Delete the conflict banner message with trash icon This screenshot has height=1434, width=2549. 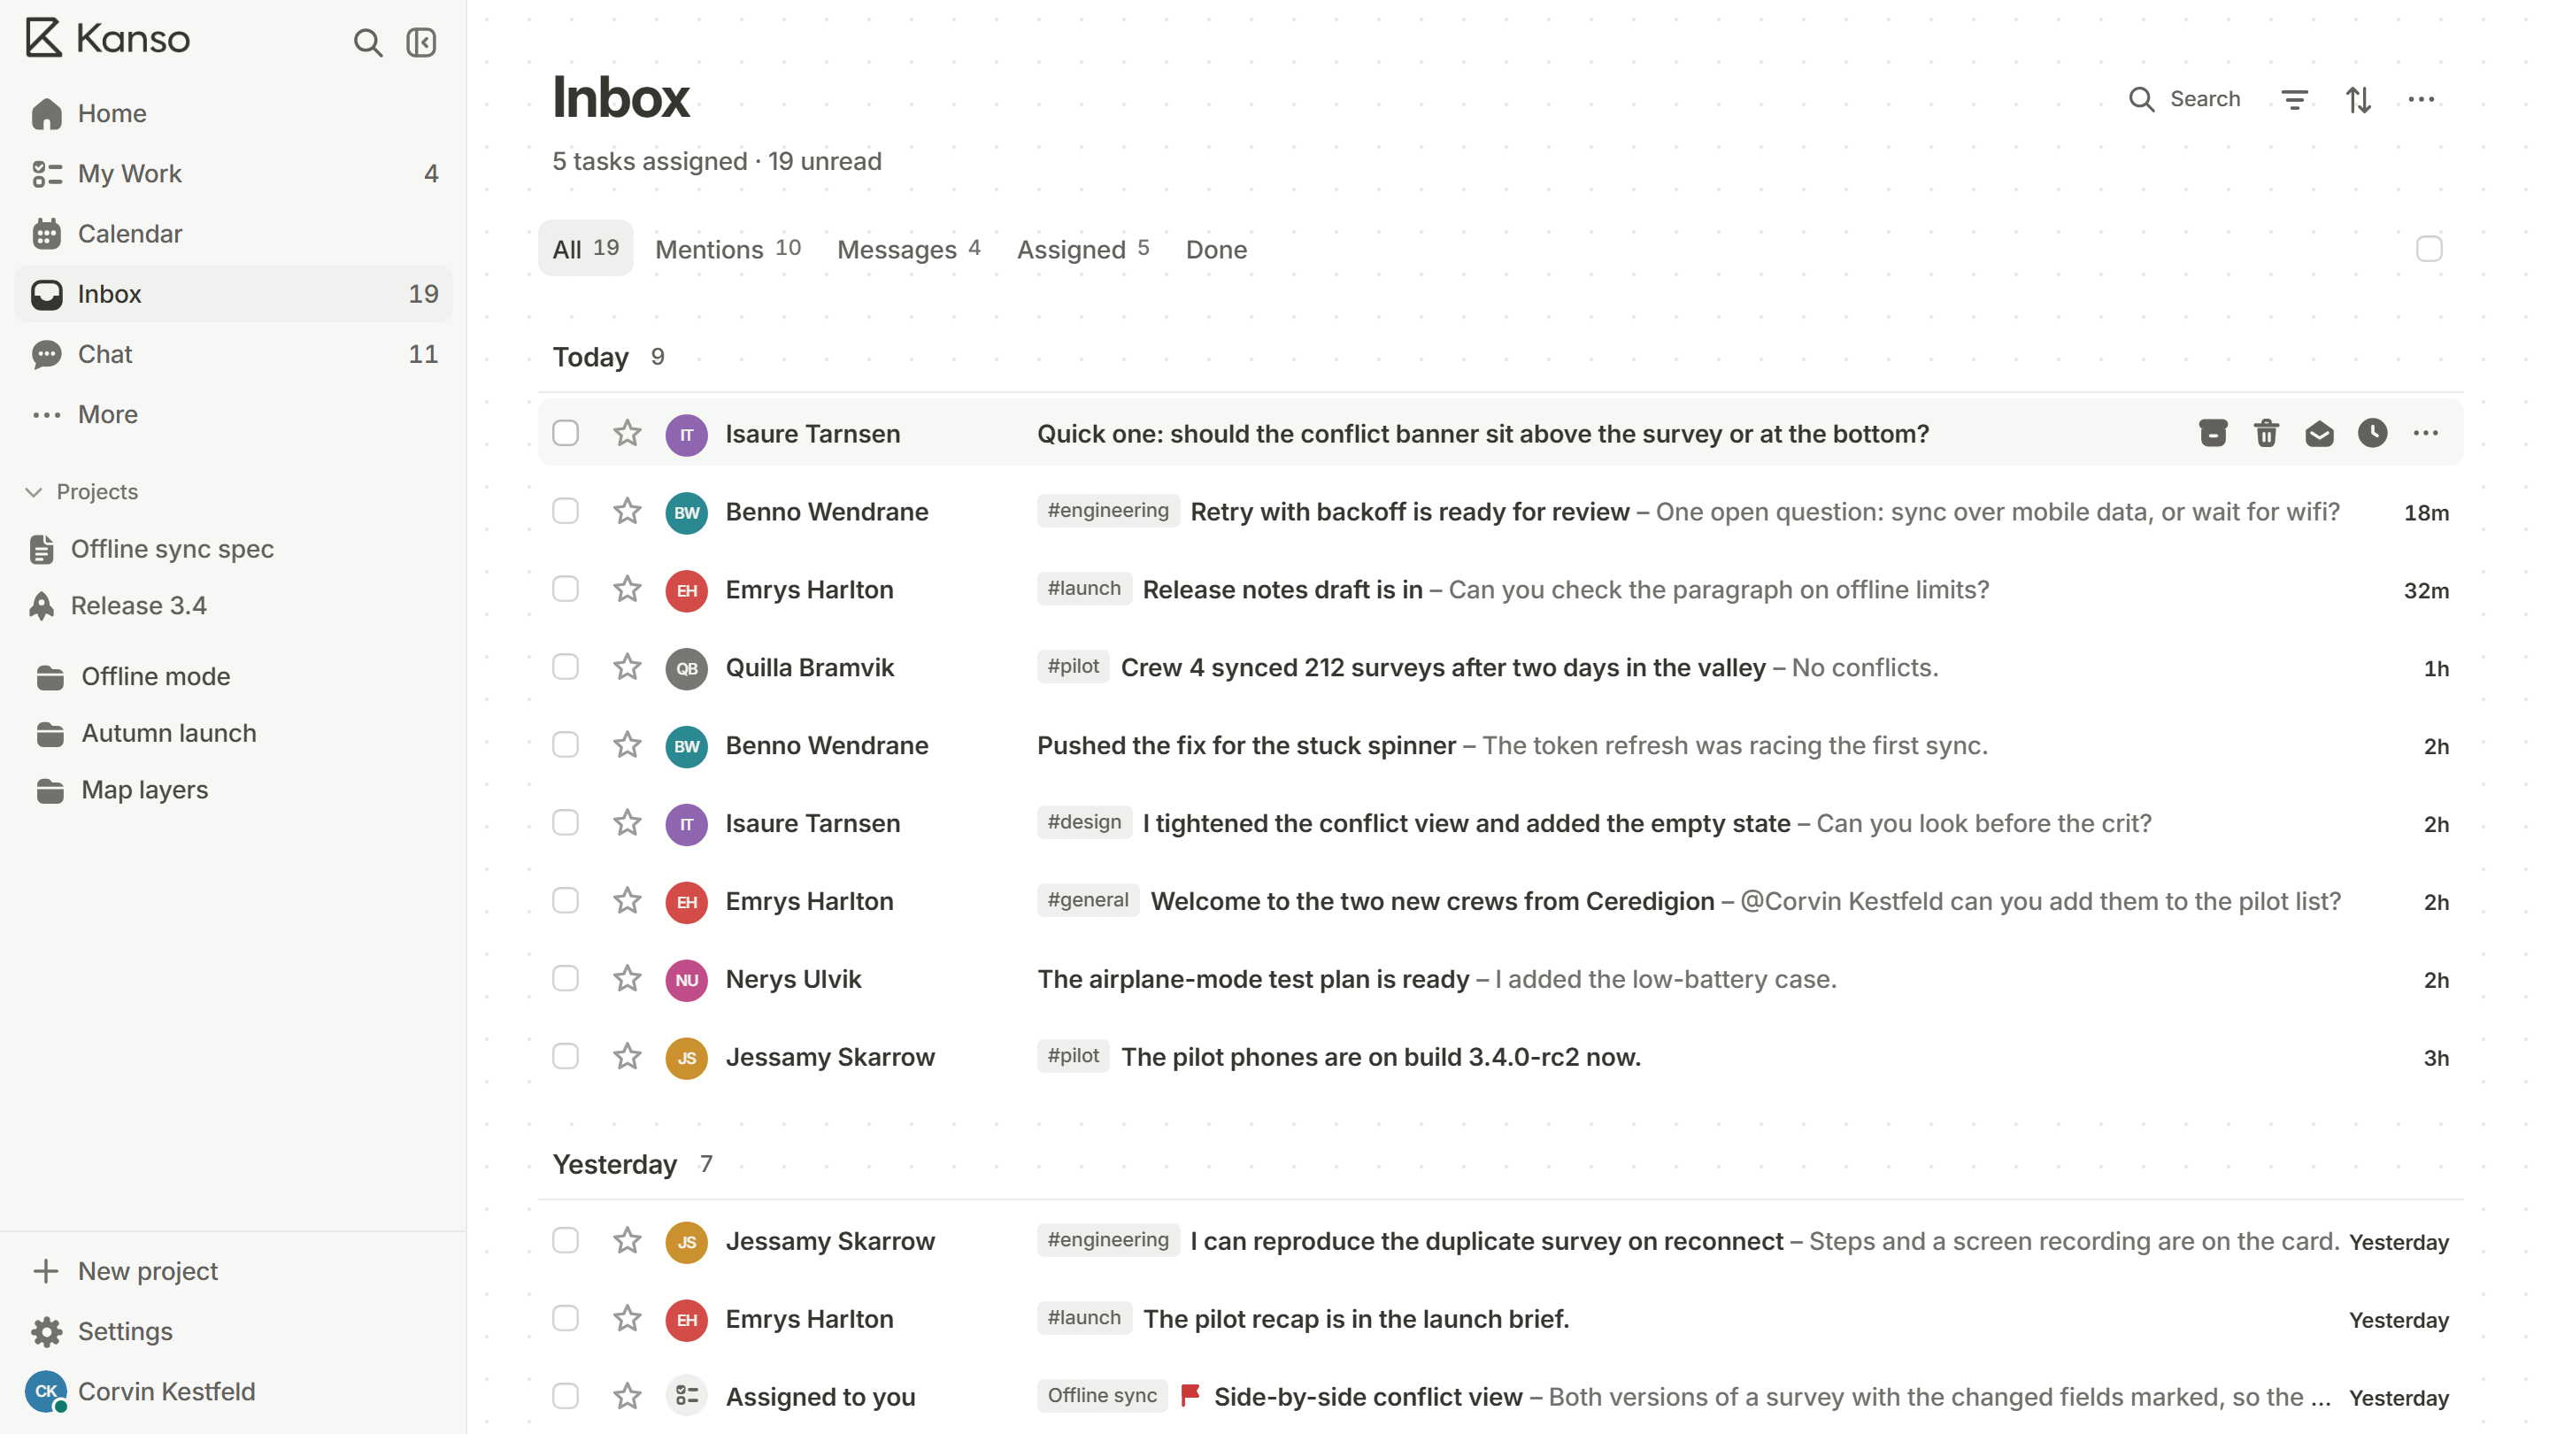[2266, 434]
